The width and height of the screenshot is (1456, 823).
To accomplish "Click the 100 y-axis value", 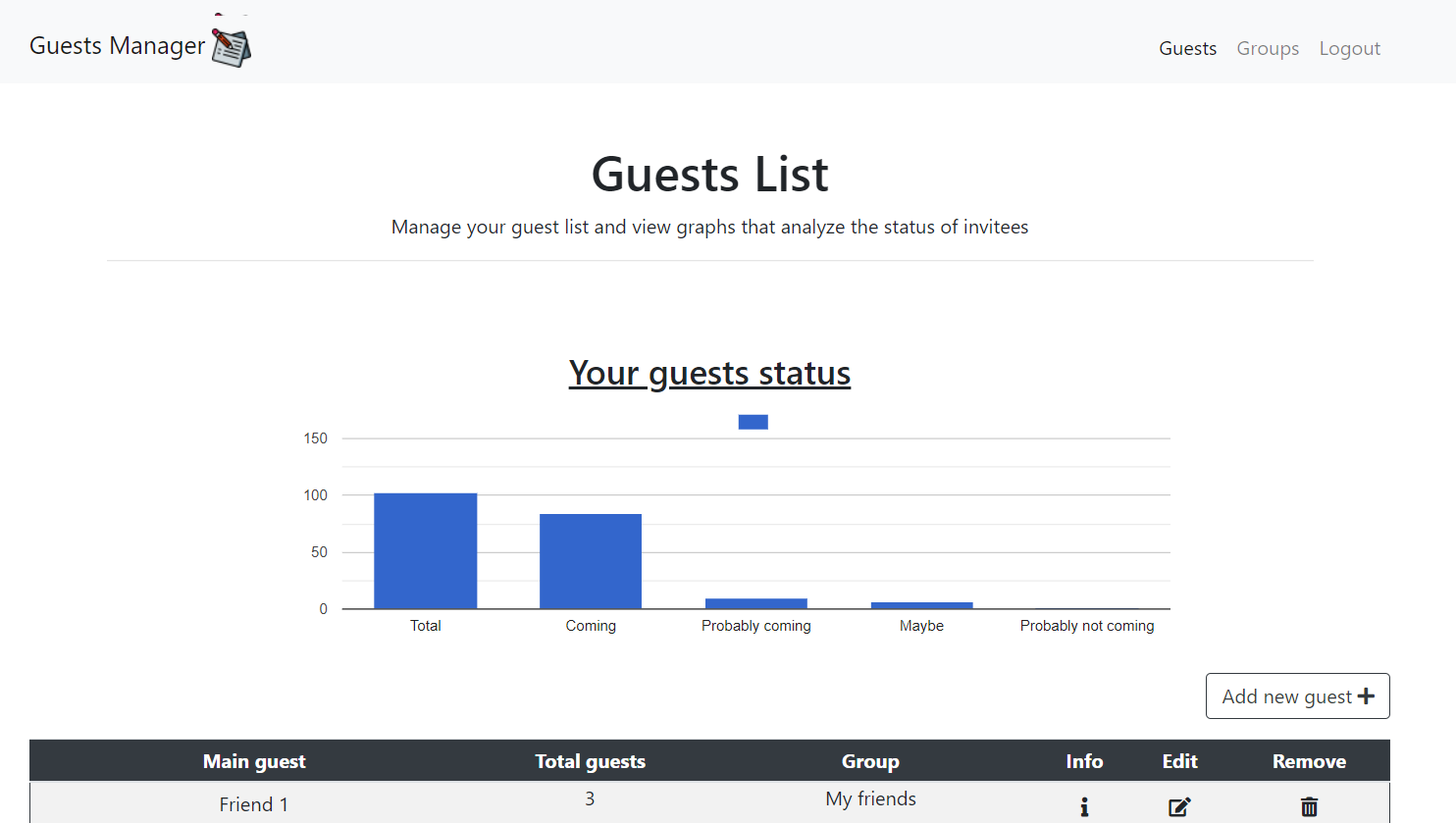I will pos(316,495).
